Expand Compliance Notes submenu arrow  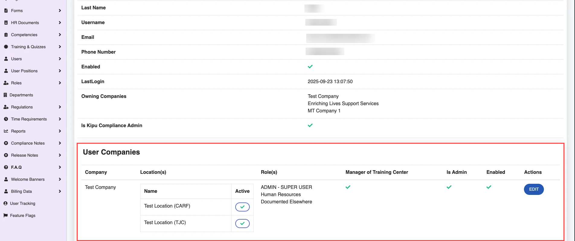pos(60,143)
